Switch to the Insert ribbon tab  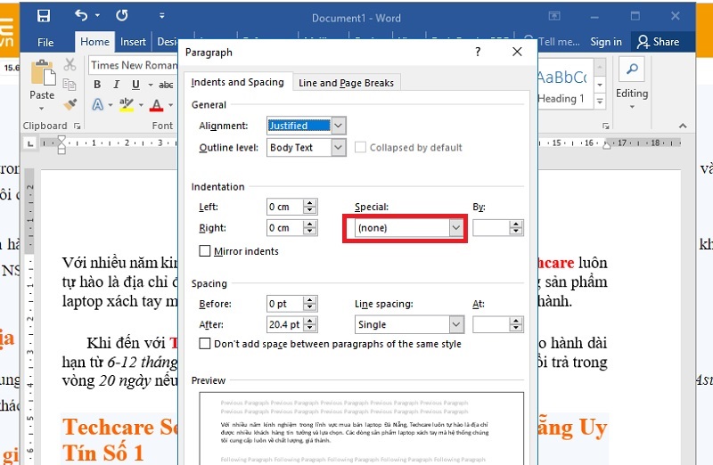tap(133, 42)
